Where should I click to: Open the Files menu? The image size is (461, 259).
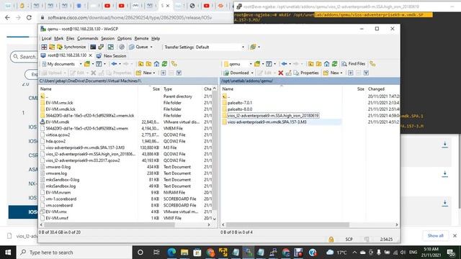70,38
